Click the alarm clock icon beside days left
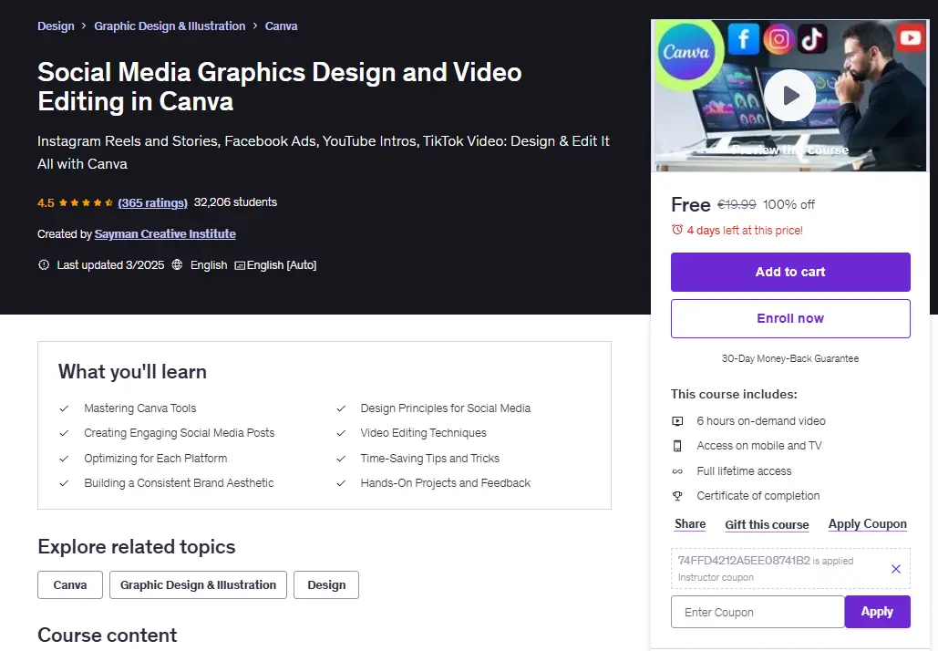The height and width of the screenshot is (651, 938). (x=677, y=230)
